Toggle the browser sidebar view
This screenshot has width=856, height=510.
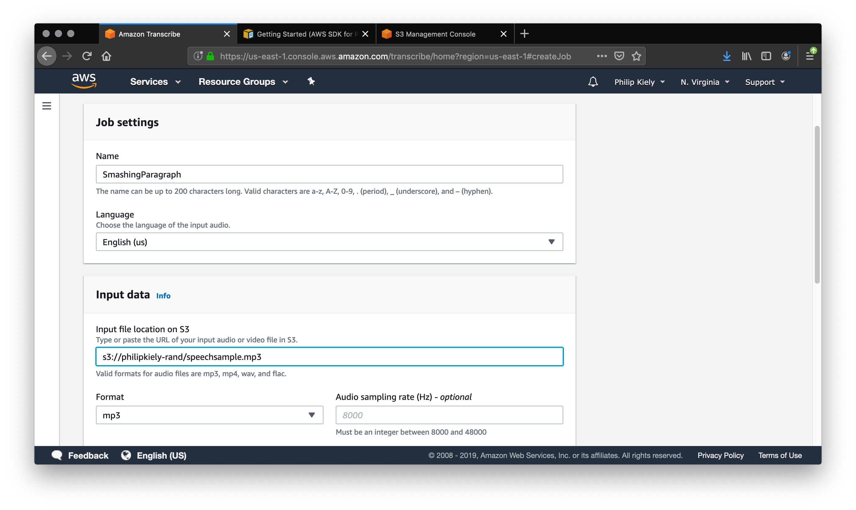766,56
